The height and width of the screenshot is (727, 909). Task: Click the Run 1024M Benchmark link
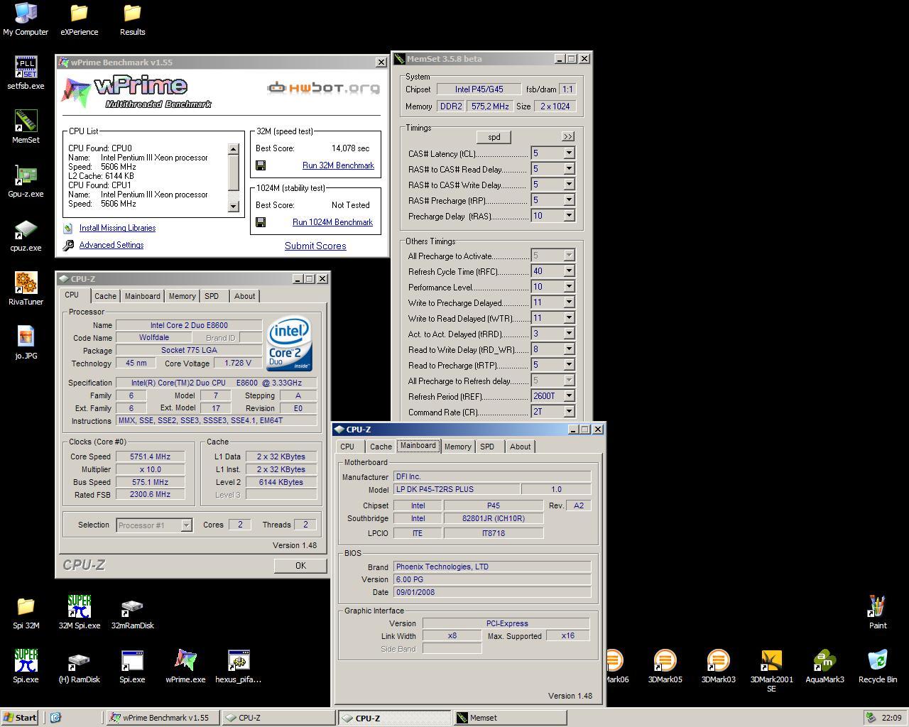(x=332, y=222)
